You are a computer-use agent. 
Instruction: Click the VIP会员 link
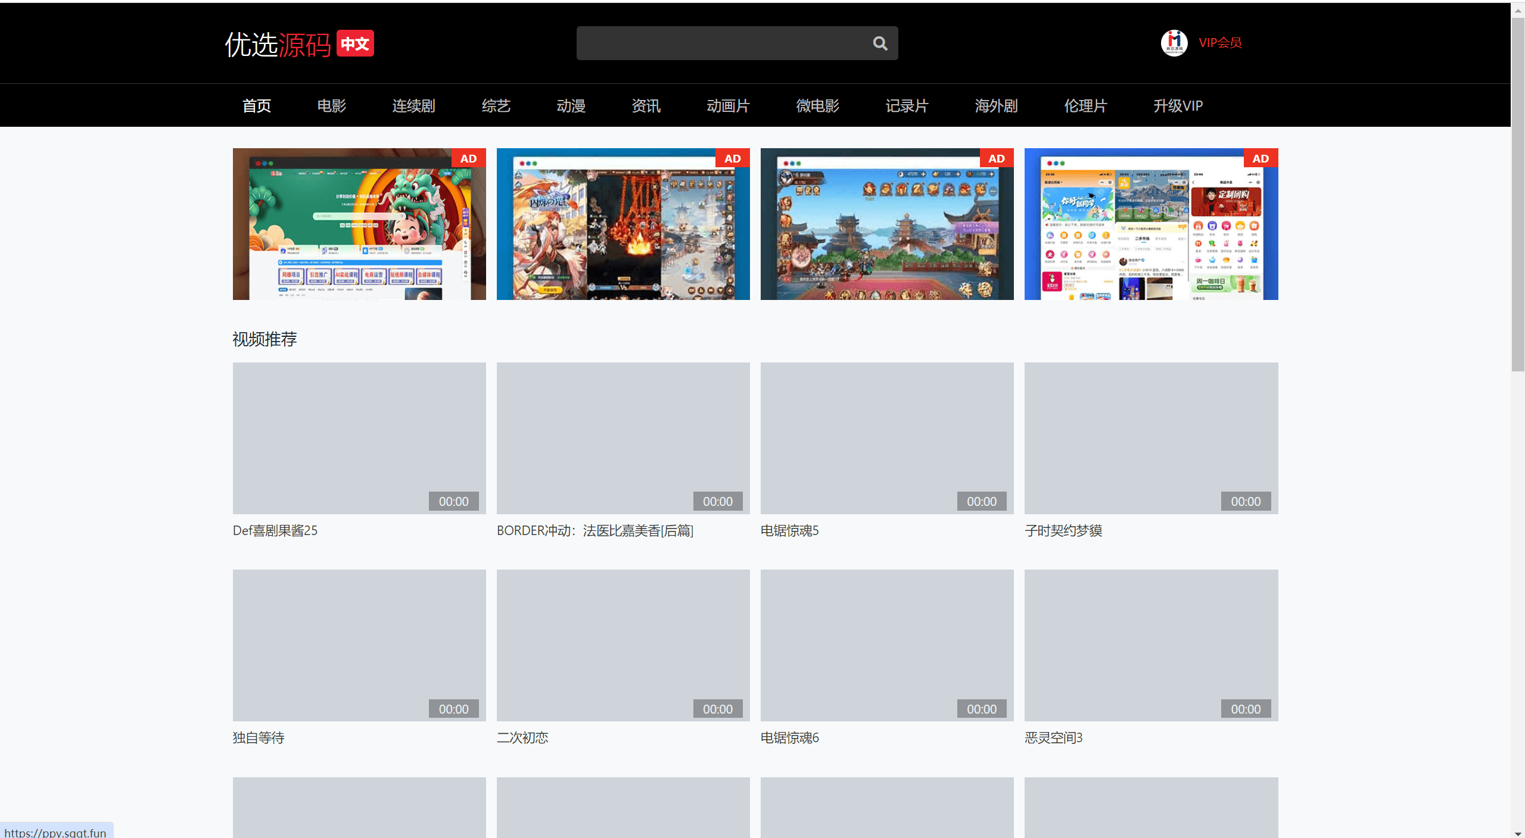[1220, 43]
